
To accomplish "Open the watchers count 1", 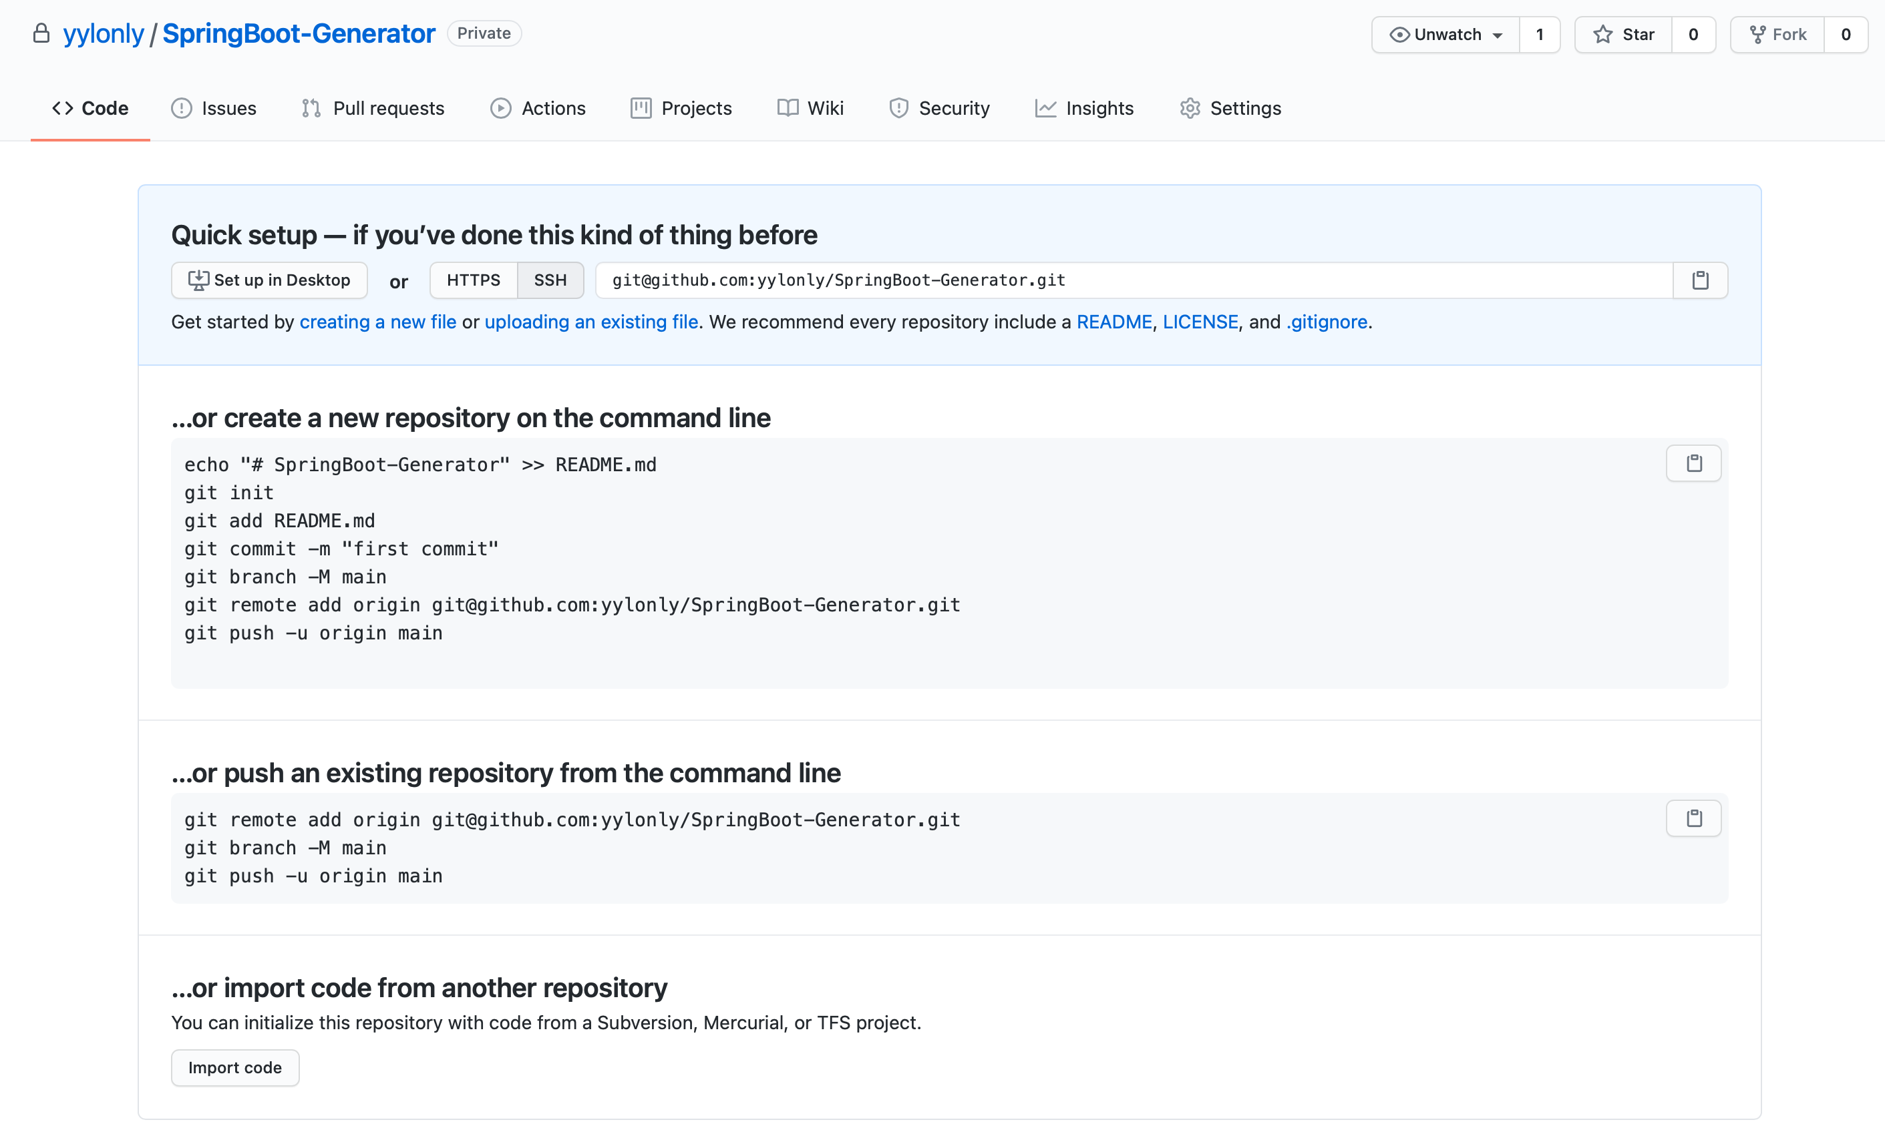I will point(1539,34).
